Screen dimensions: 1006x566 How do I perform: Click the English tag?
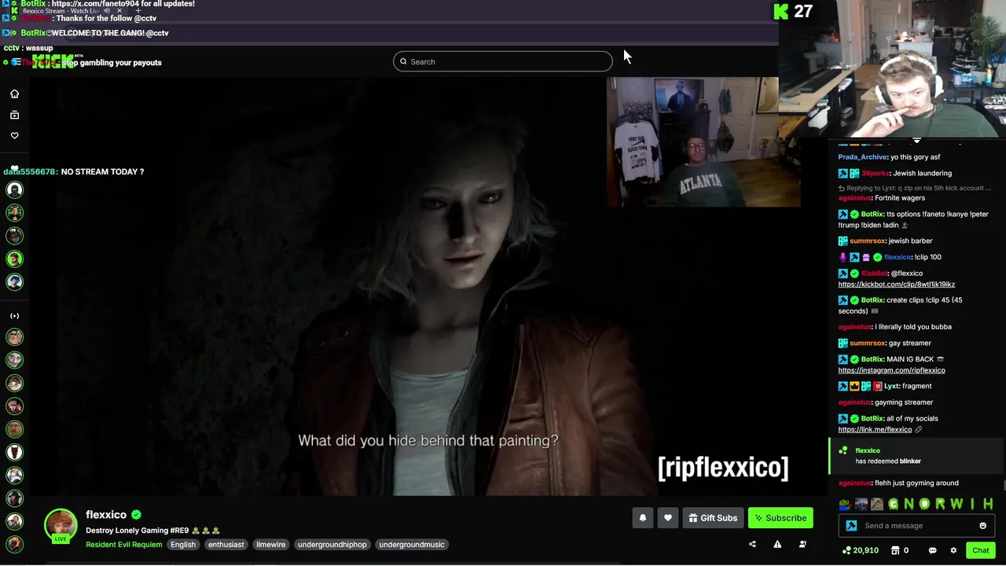tap(183, 545)
